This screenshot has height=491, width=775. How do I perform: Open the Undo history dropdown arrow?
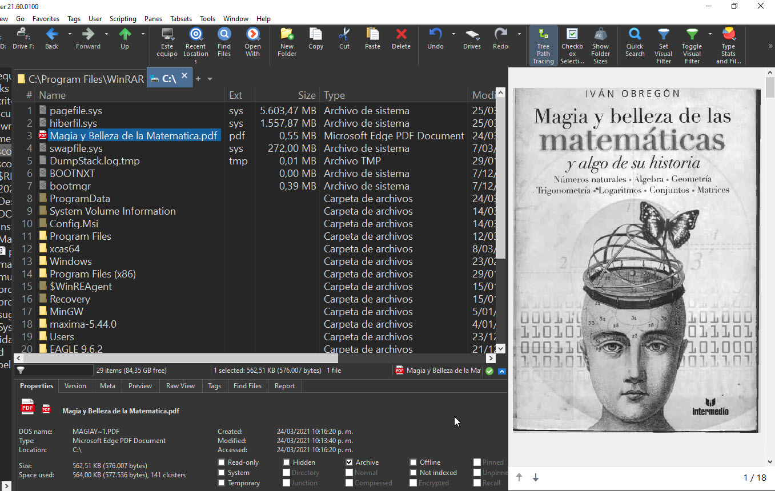click(453, 34)
